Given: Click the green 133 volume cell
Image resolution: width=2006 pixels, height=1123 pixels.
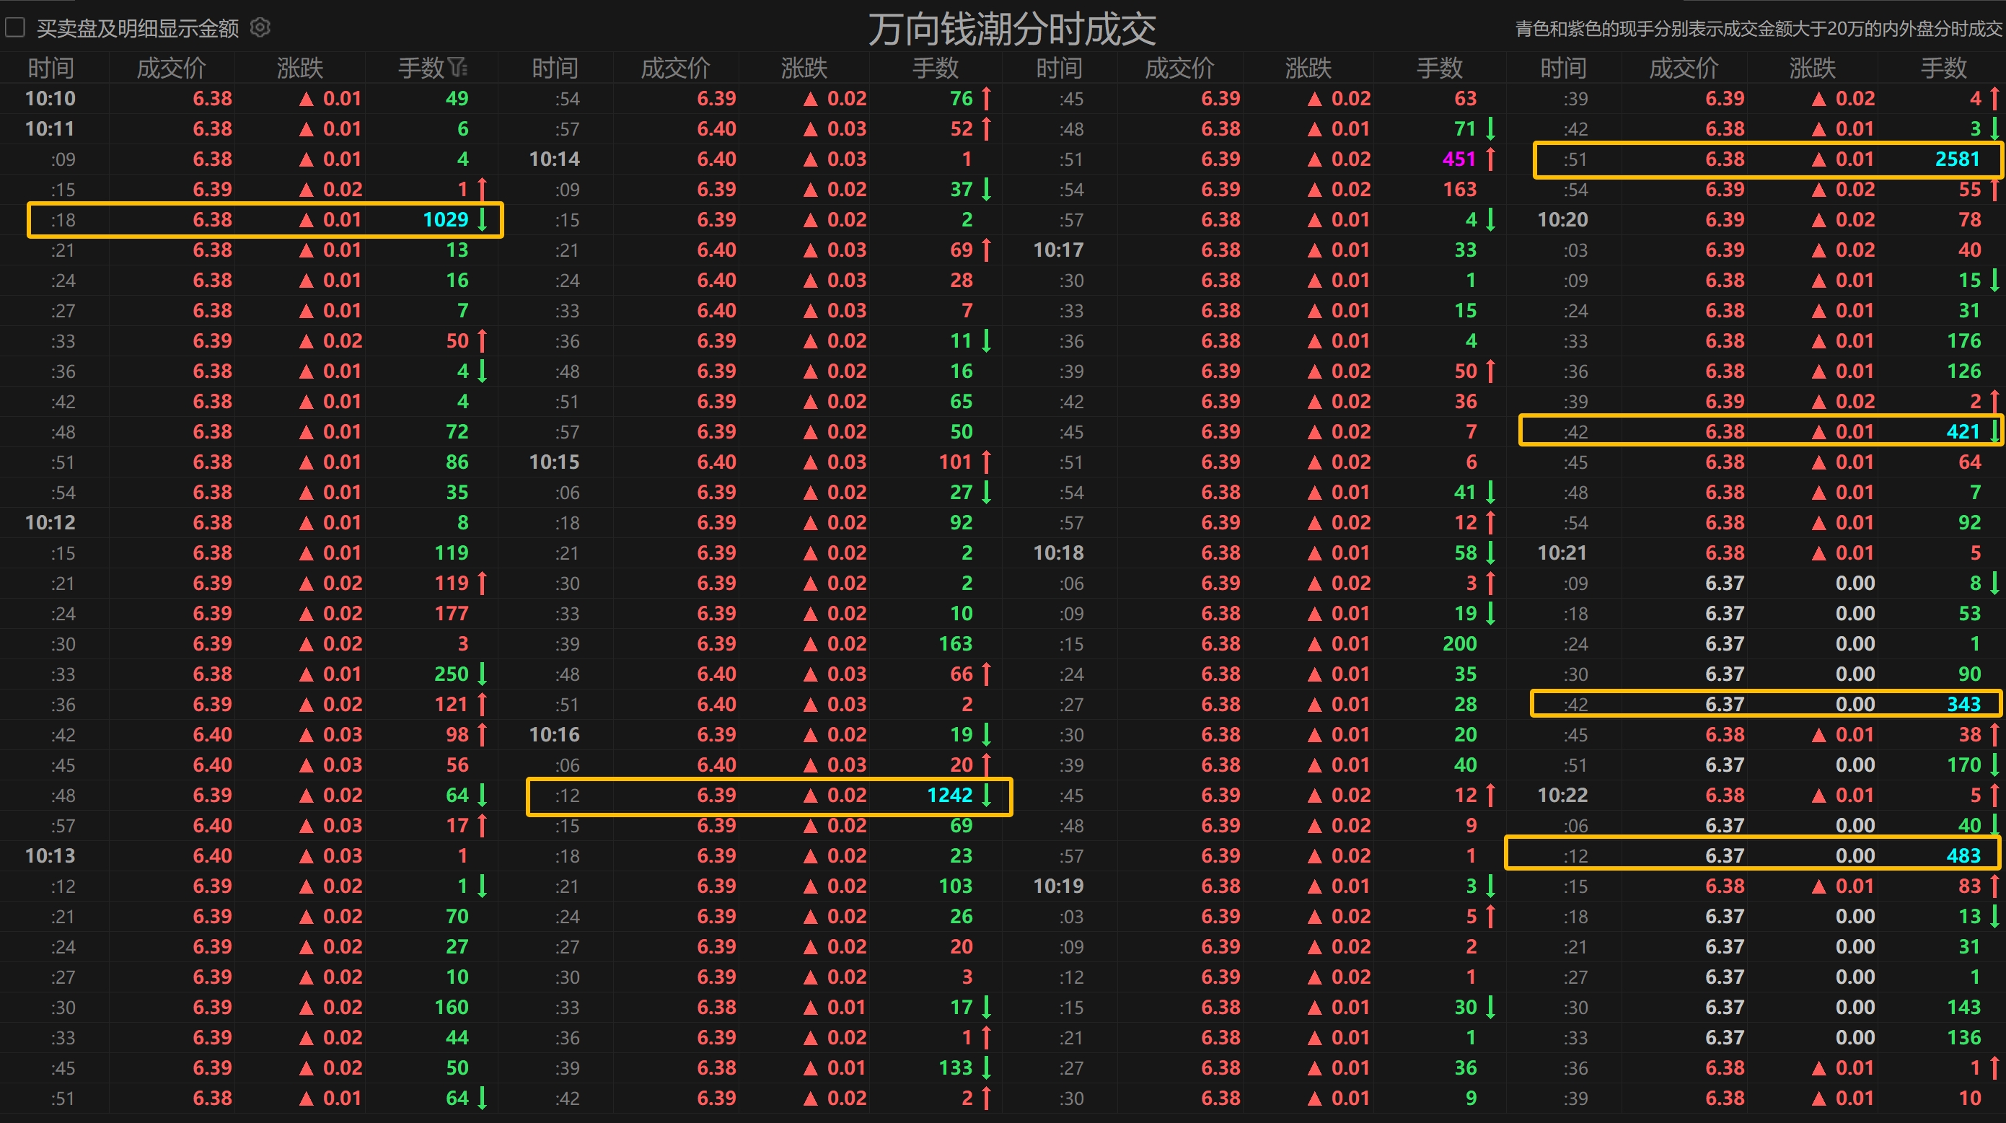Looking at the screenshot, I should click(955, 1068).
